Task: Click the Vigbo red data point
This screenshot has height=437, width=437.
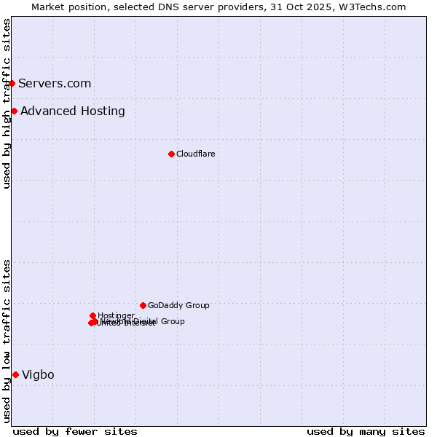Action: [x=16, y=374]
